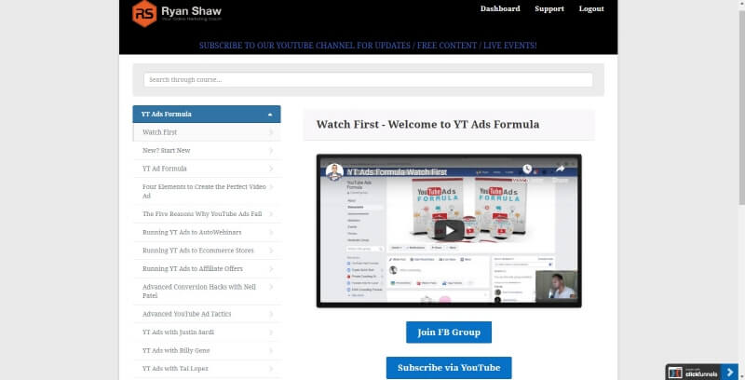
Task: Click chevron beside Five Reasons lesson
Action: (271, 214)
